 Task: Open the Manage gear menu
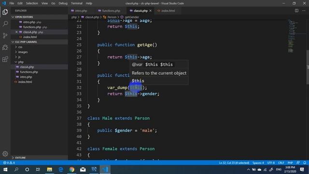coord(5,154)
